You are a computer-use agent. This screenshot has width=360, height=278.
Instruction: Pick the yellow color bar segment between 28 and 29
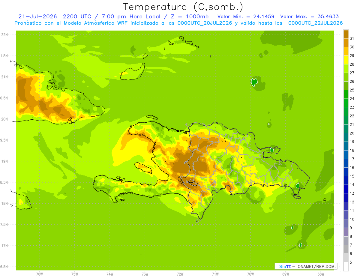[x=346, y=60]
